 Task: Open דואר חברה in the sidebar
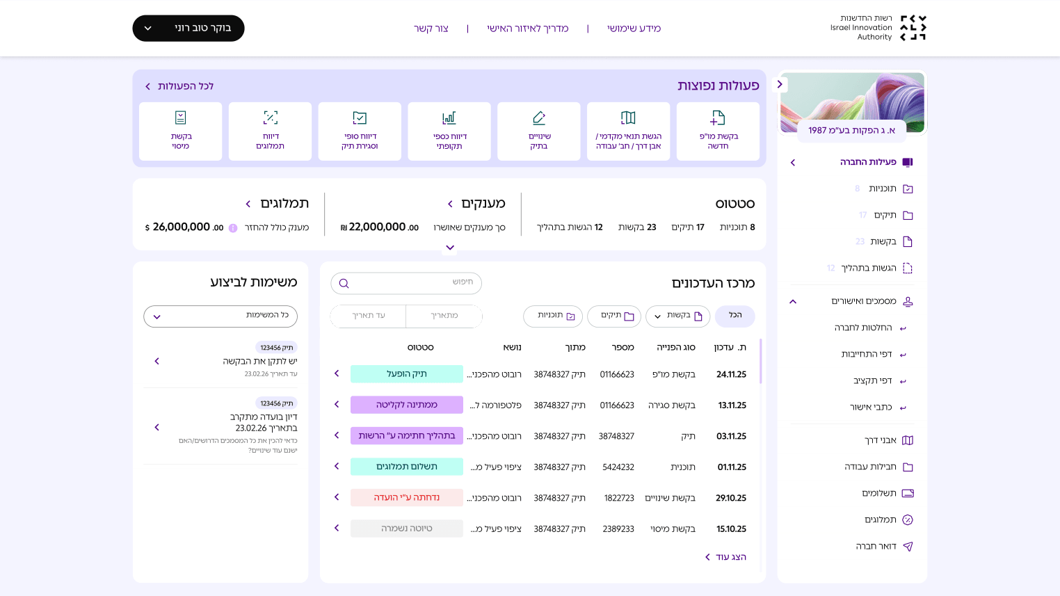pyautogui.click(x=884, y=546)
